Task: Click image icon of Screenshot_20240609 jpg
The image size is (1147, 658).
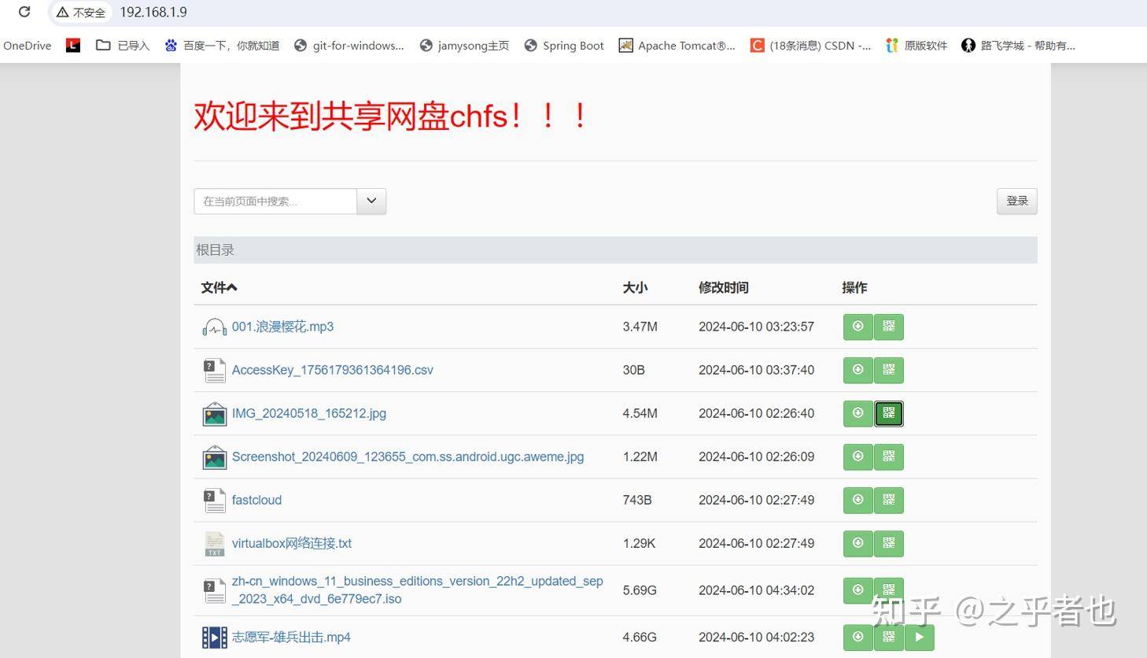Action: (x=214, y=457)
